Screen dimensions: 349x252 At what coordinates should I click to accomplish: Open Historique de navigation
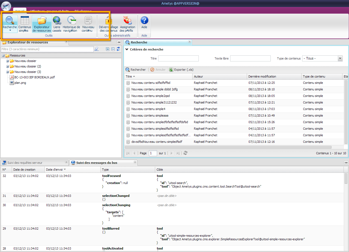[x=71, y=21]
